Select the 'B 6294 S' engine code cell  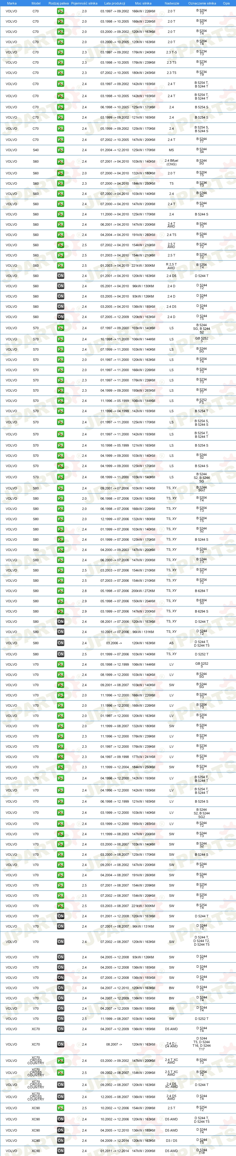202,611
